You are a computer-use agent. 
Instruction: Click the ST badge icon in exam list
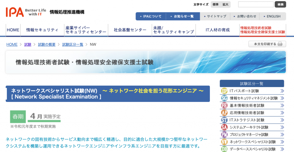click(x=224, y=120)
